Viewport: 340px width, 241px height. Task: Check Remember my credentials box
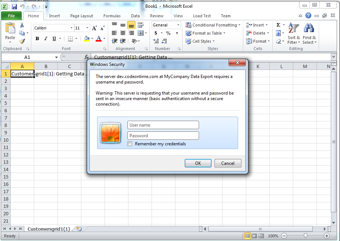coord(130,144)
